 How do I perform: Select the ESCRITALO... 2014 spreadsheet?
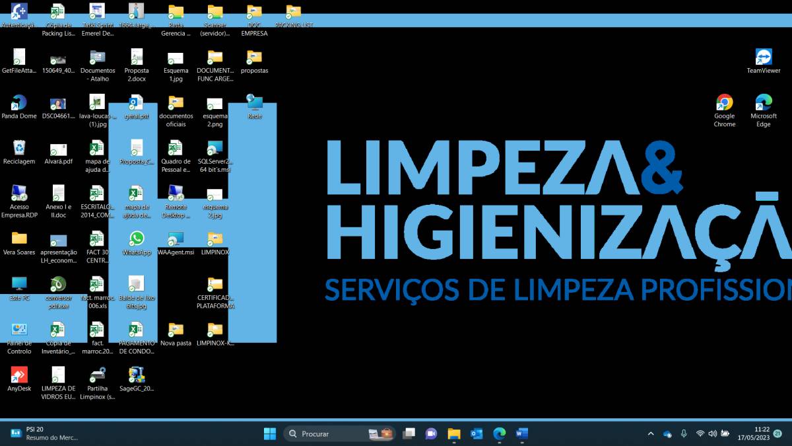98,202
